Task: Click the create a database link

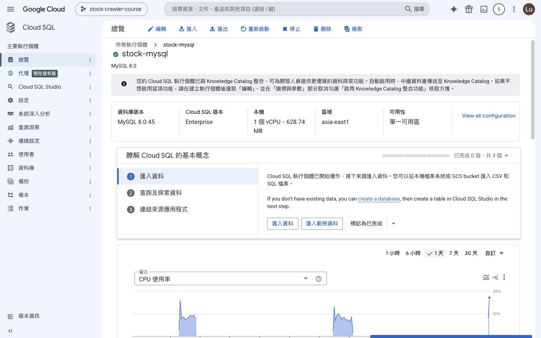Action: 379,199
